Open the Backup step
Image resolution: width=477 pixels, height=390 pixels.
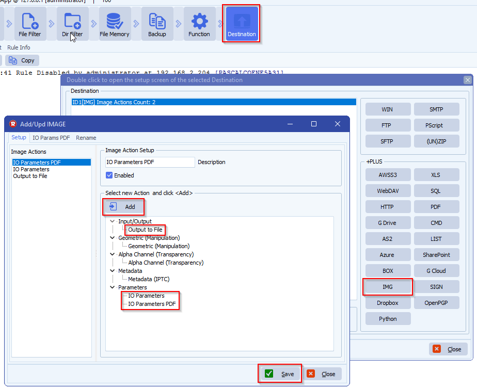(157, 24)
